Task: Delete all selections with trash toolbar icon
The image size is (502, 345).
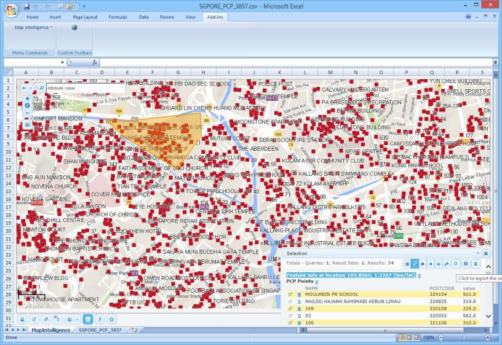Action: tap(476, 264)
